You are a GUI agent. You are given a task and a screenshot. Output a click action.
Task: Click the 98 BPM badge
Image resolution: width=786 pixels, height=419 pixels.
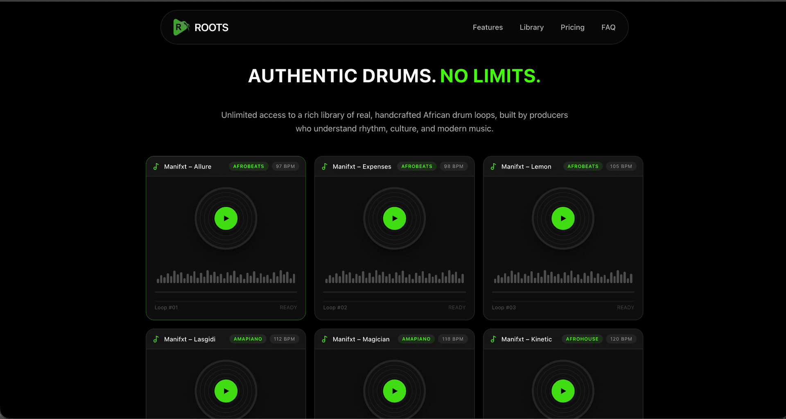[x=454, y=167]
